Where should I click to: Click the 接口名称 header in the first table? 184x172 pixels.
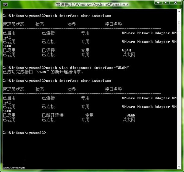click(x=113, y=24)
